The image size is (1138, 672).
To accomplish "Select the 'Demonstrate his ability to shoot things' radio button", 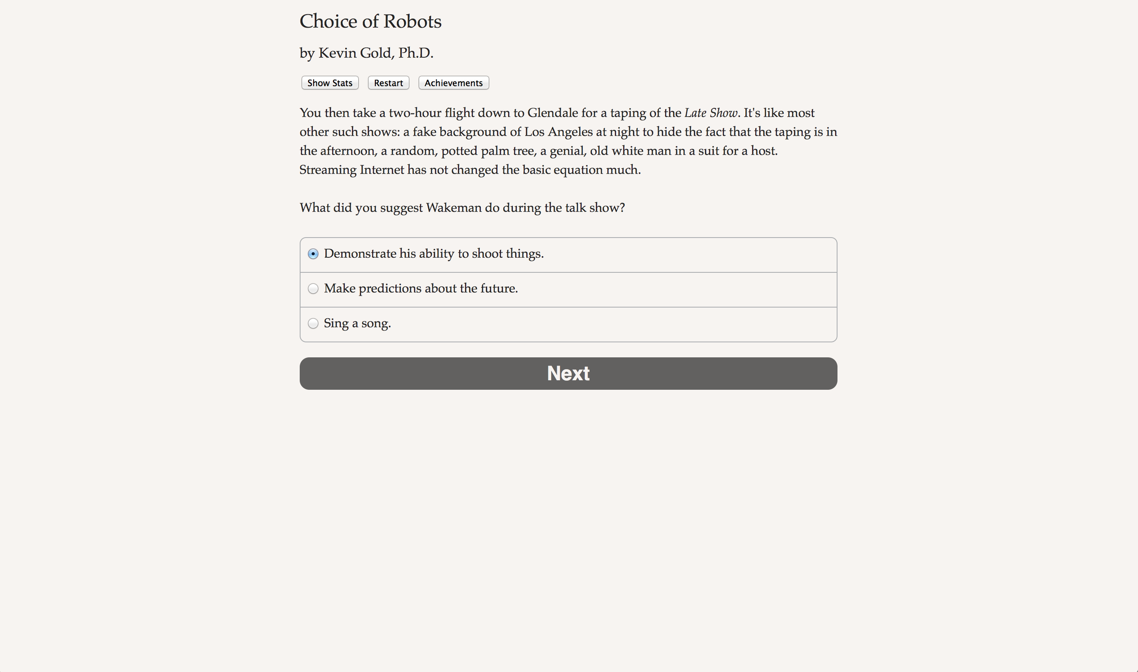I will tap(313, 254).
